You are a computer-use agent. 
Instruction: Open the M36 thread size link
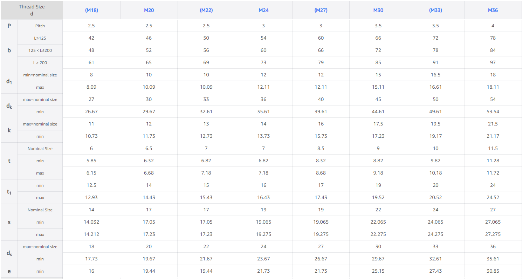tap(493, 10)
